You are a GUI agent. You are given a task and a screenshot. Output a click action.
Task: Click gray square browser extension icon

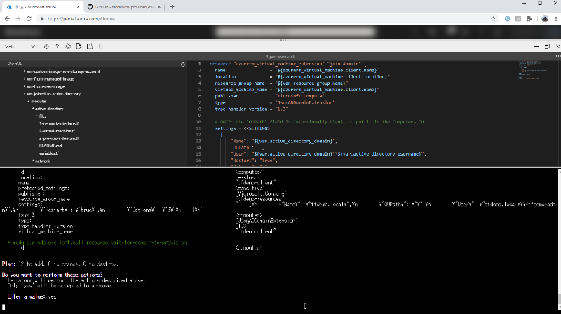[518, 19]
